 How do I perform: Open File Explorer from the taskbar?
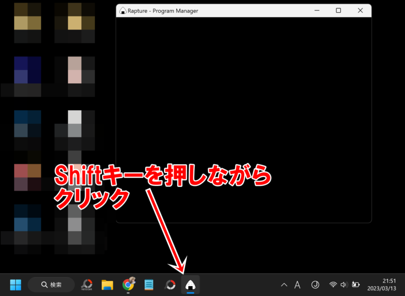tap(107, 284)
